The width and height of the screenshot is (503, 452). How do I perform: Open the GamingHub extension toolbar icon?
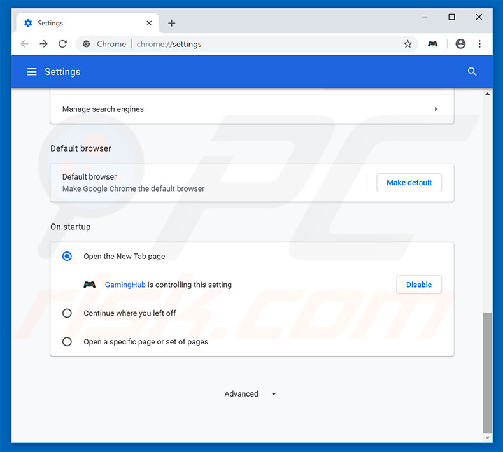point(432,44)
